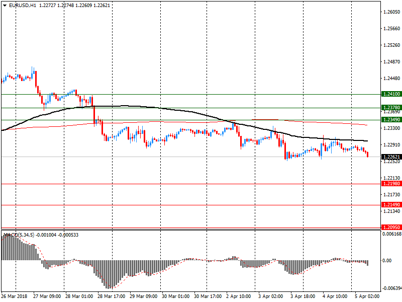Click the 3 Apr 02:00 time label
The width and height of the screenshot is (402, 302).
270,296
